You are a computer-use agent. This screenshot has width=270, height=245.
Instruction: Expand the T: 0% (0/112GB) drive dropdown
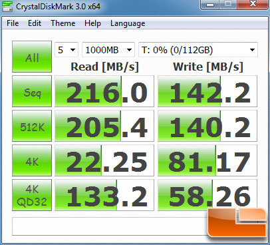198,50
